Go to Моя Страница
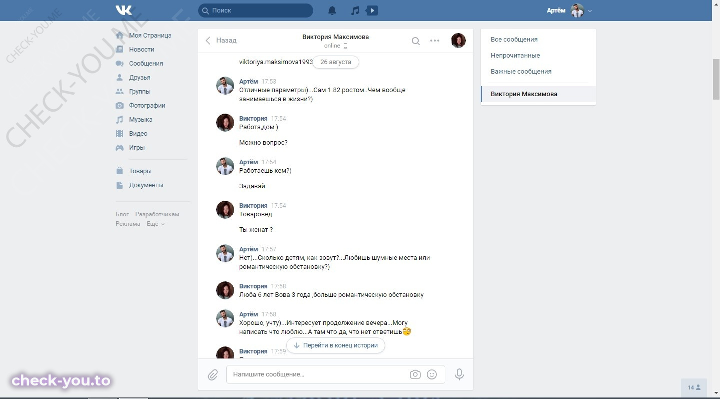Viewport: 720px width, 399px height. 150,36
